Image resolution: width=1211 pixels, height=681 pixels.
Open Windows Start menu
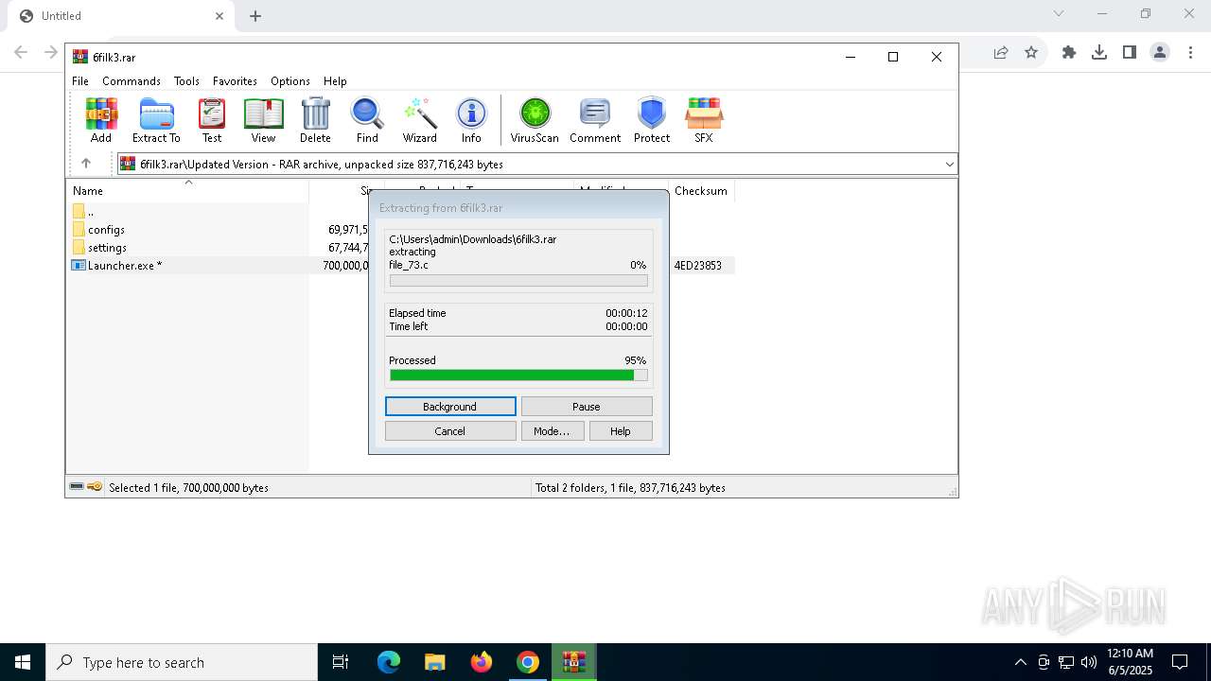coord(23,662)
